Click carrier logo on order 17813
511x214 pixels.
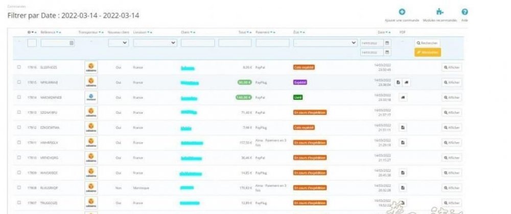pyautogui.click(x=91, y=112)
